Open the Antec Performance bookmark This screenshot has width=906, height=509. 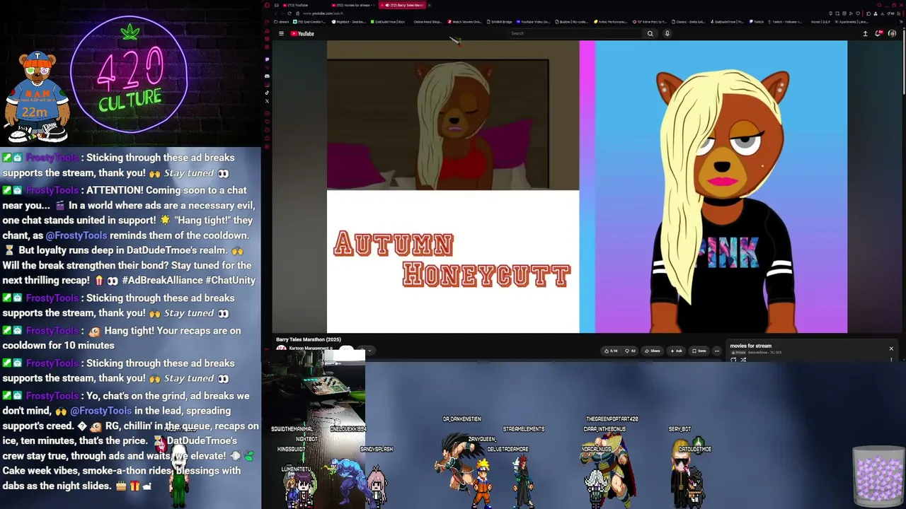coord(611,22)
